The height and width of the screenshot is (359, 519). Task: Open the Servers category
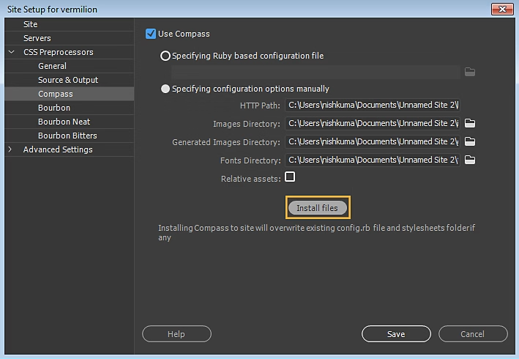click(37, 38)
